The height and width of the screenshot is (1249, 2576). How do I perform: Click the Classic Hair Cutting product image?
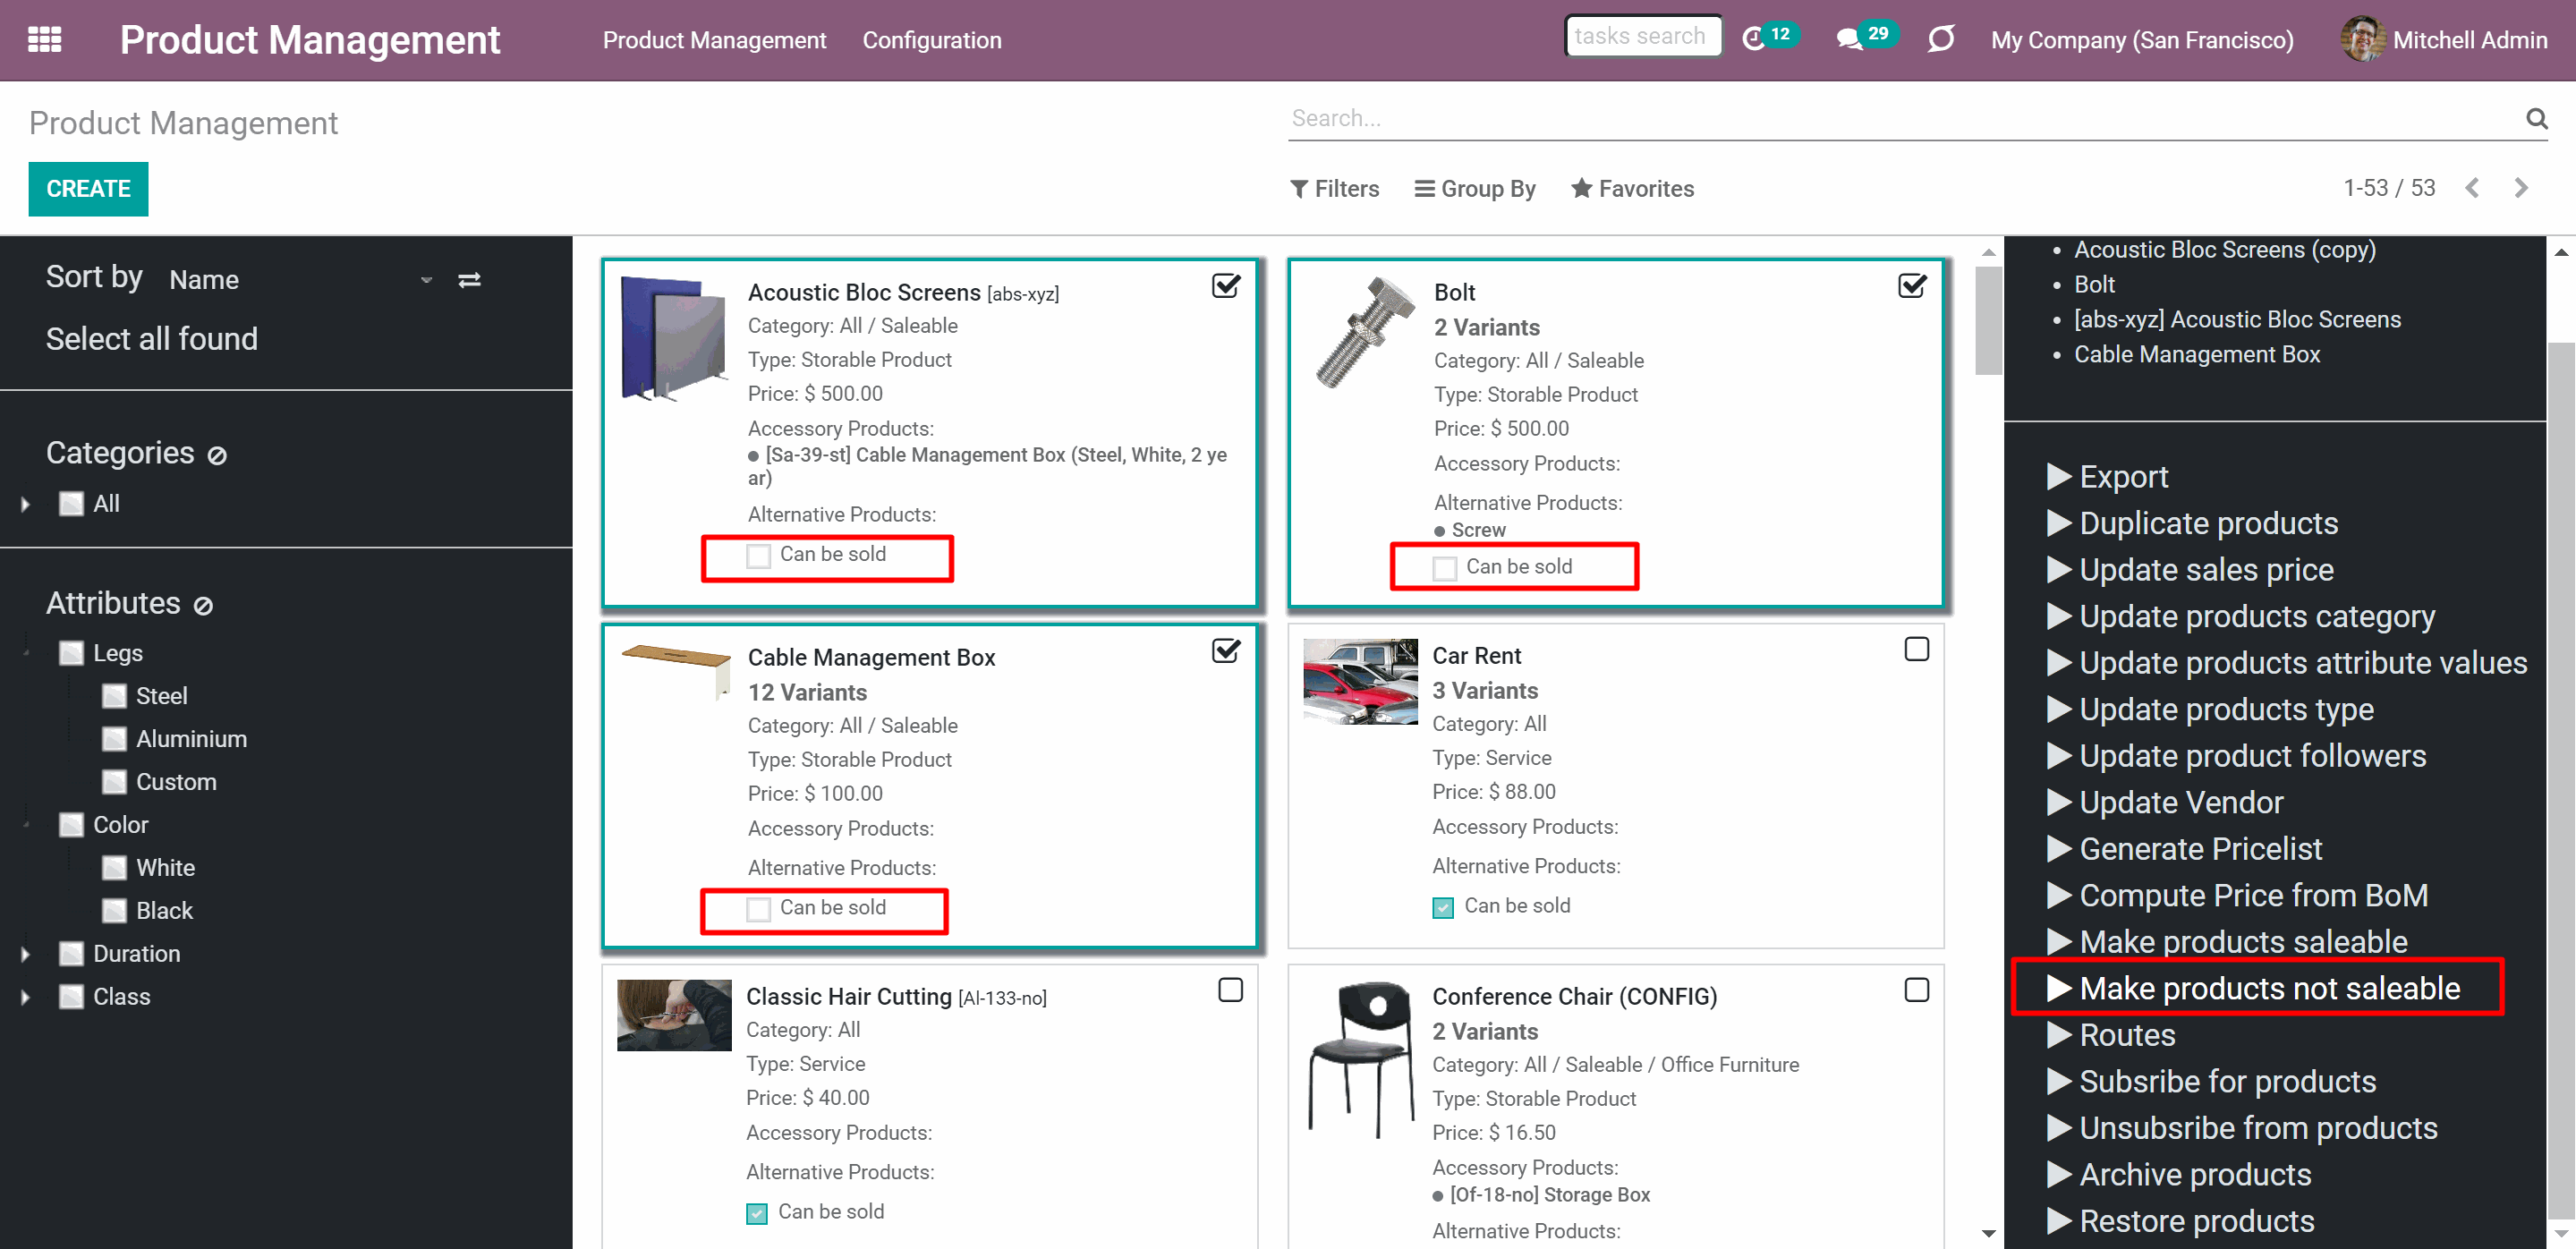(674, 1015)
